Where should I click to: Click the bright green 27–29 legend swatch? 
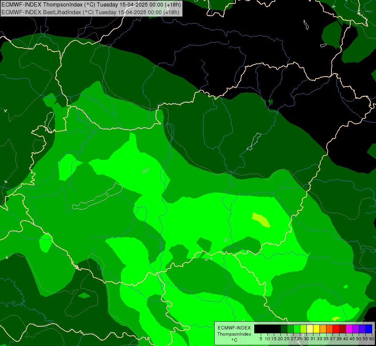click(297, 329)
